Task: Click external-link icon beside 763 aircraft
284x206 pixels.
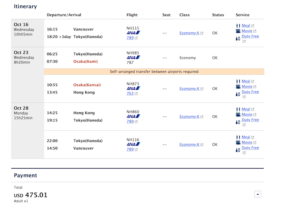Action: pos(136,94)
